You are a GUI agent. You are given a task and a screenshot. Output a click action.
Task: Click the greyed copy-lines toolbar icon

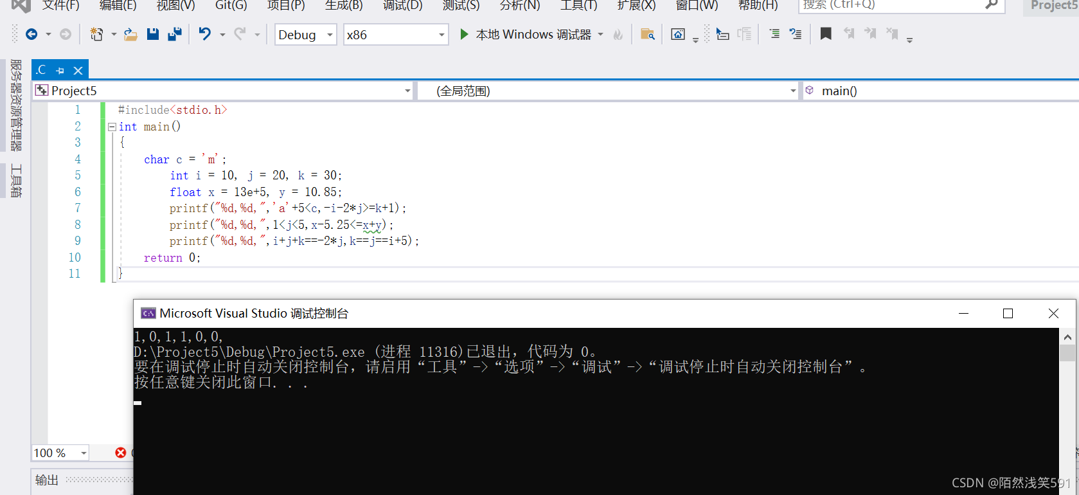[x=744, y=34]
